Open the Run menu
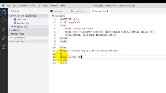Image resolution: width=166 pixels, height=93 pixels. (45, 6)
